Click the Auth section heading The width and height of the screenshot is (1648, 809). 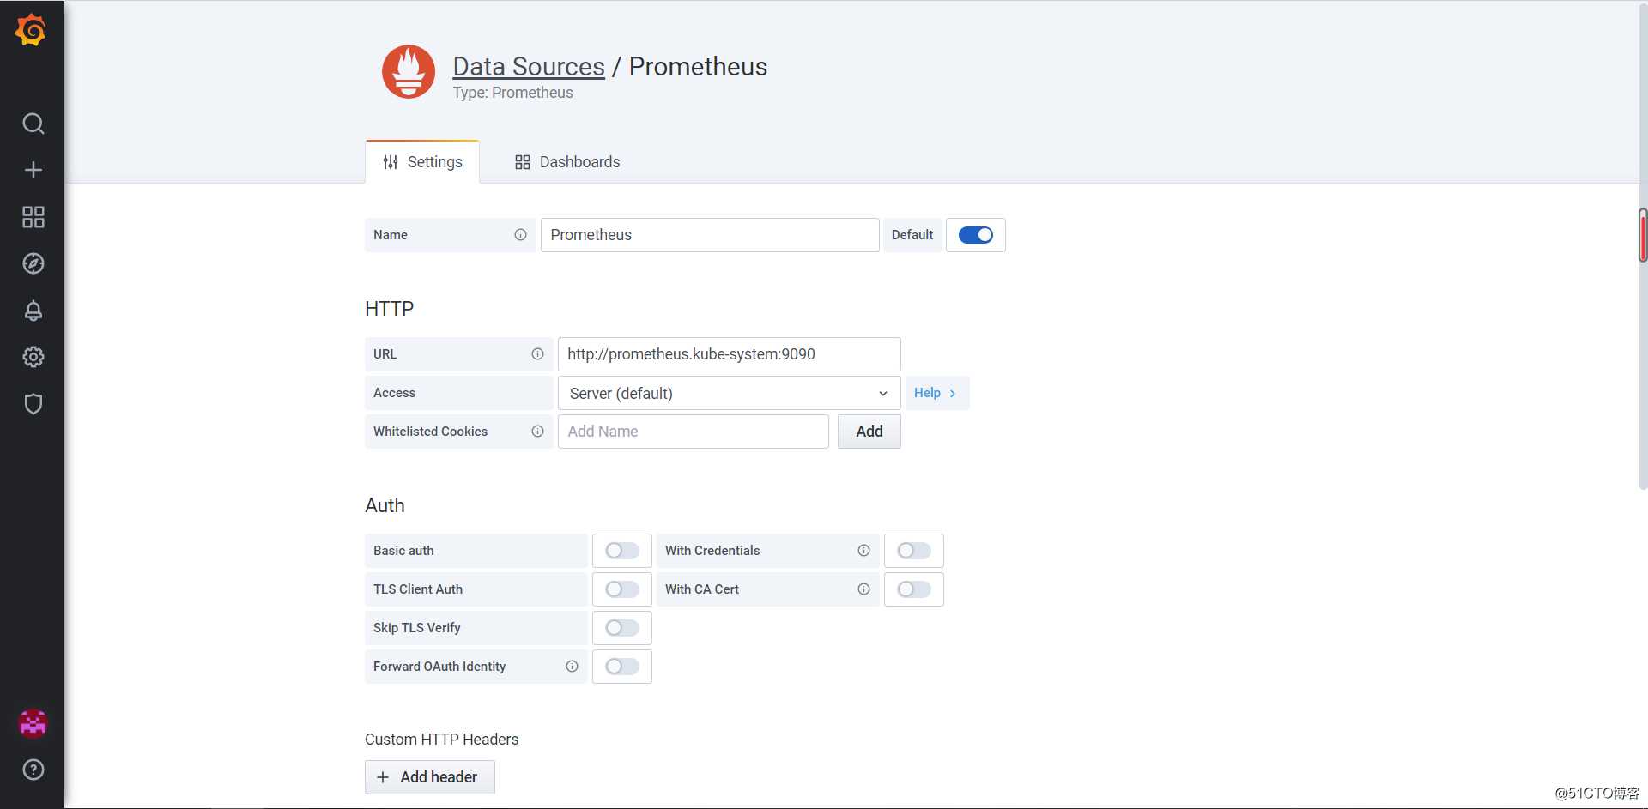click(x=385, y=505)
